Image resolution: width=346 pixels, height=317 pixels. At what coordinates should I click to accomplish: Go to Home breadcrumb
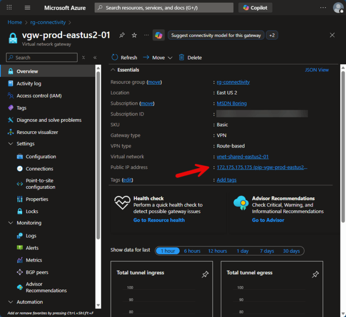point(15,22)
